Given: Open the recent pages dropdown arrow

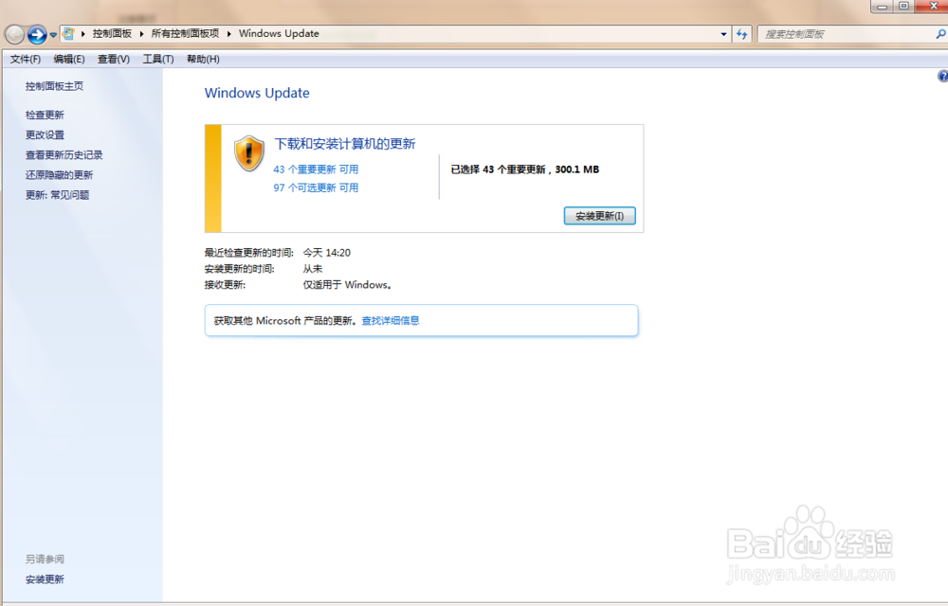Looking at the screenshot, I should pyautogui.click(x=53, y=35).
